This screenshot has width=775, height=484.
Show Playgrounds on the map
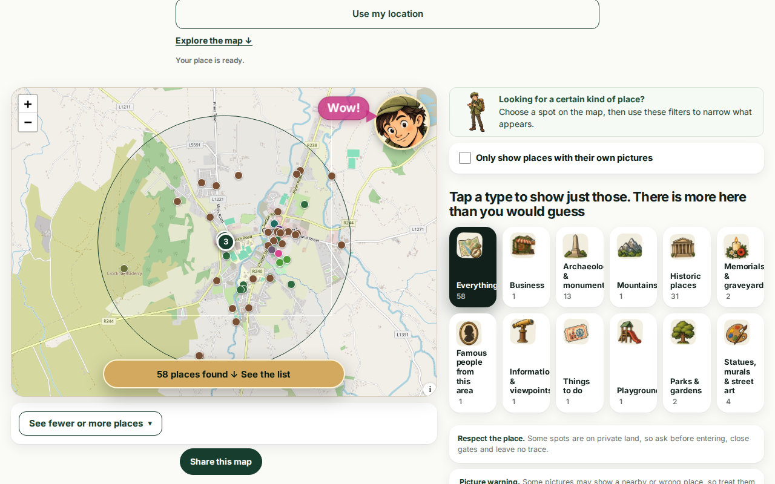[633, 363]
